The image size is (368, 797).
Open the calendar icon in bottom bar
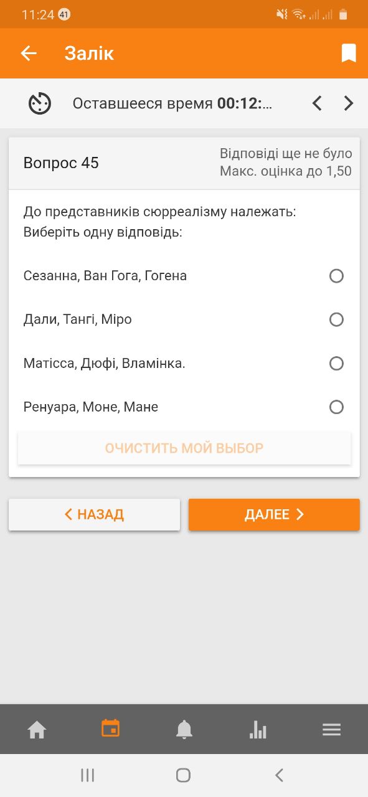tap(110, 729)
